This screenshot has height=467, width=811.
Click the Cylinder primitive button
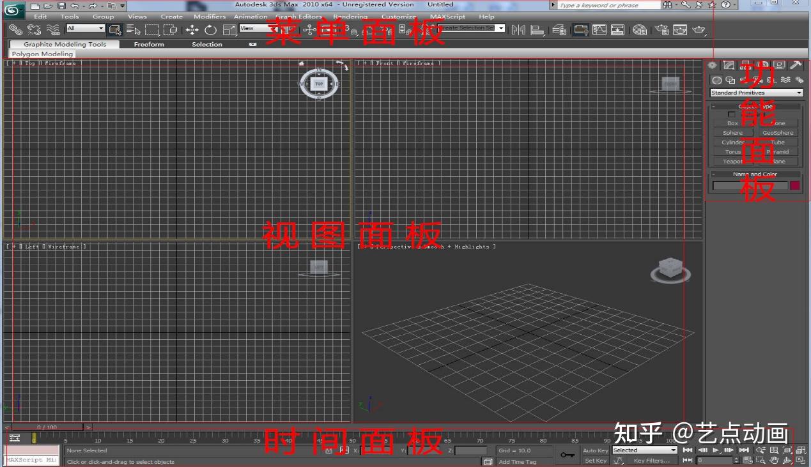pyautogui.click(x=733, y=142)
